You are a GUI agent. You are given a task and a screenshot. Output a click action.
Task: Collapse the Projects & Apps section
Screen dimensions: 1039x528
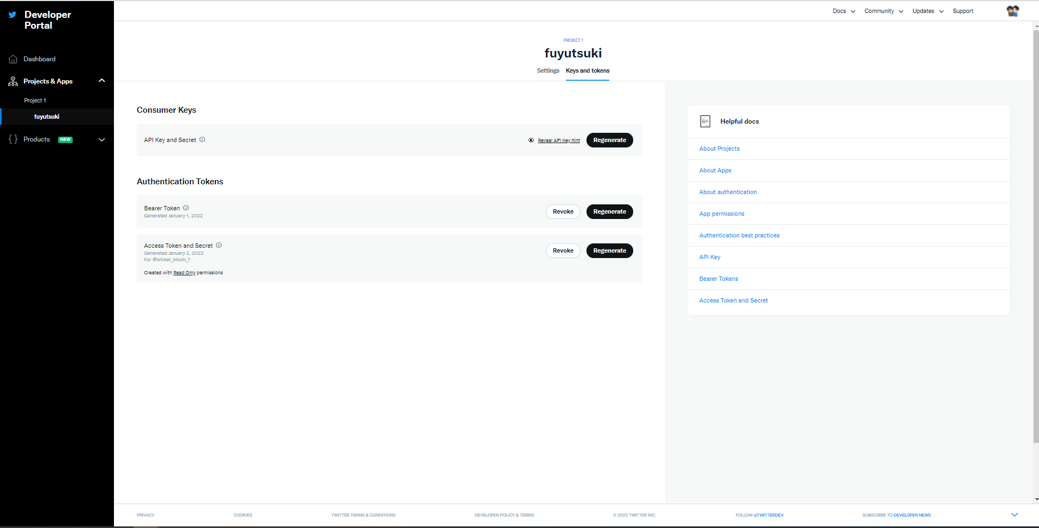[x=101, y=81]
